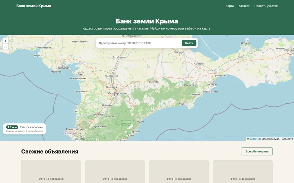Click the Судак label on map
This screenshot has width=294, height=183.
[x=182, y=104]
